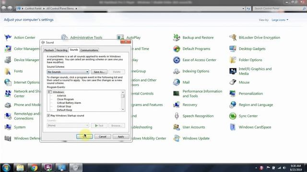This screenshot has height=172, width=307.
Task: Open the Desktop Gadgets icon
Action: pyautogui.click(x=233, y=49)
